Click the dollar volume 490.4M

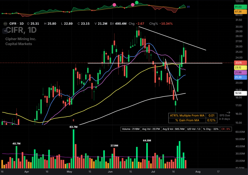[121, 24]
